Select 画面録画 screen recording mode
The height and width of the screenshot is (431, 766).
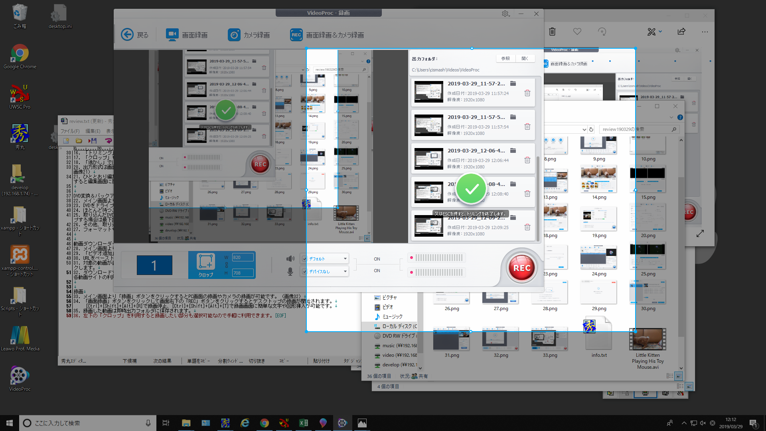coord(187,35)
